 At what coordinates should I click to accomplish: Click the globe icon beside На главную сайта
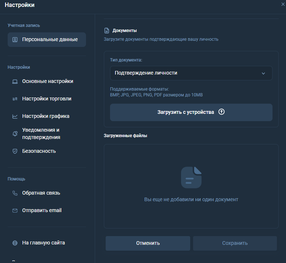point(15,243)
